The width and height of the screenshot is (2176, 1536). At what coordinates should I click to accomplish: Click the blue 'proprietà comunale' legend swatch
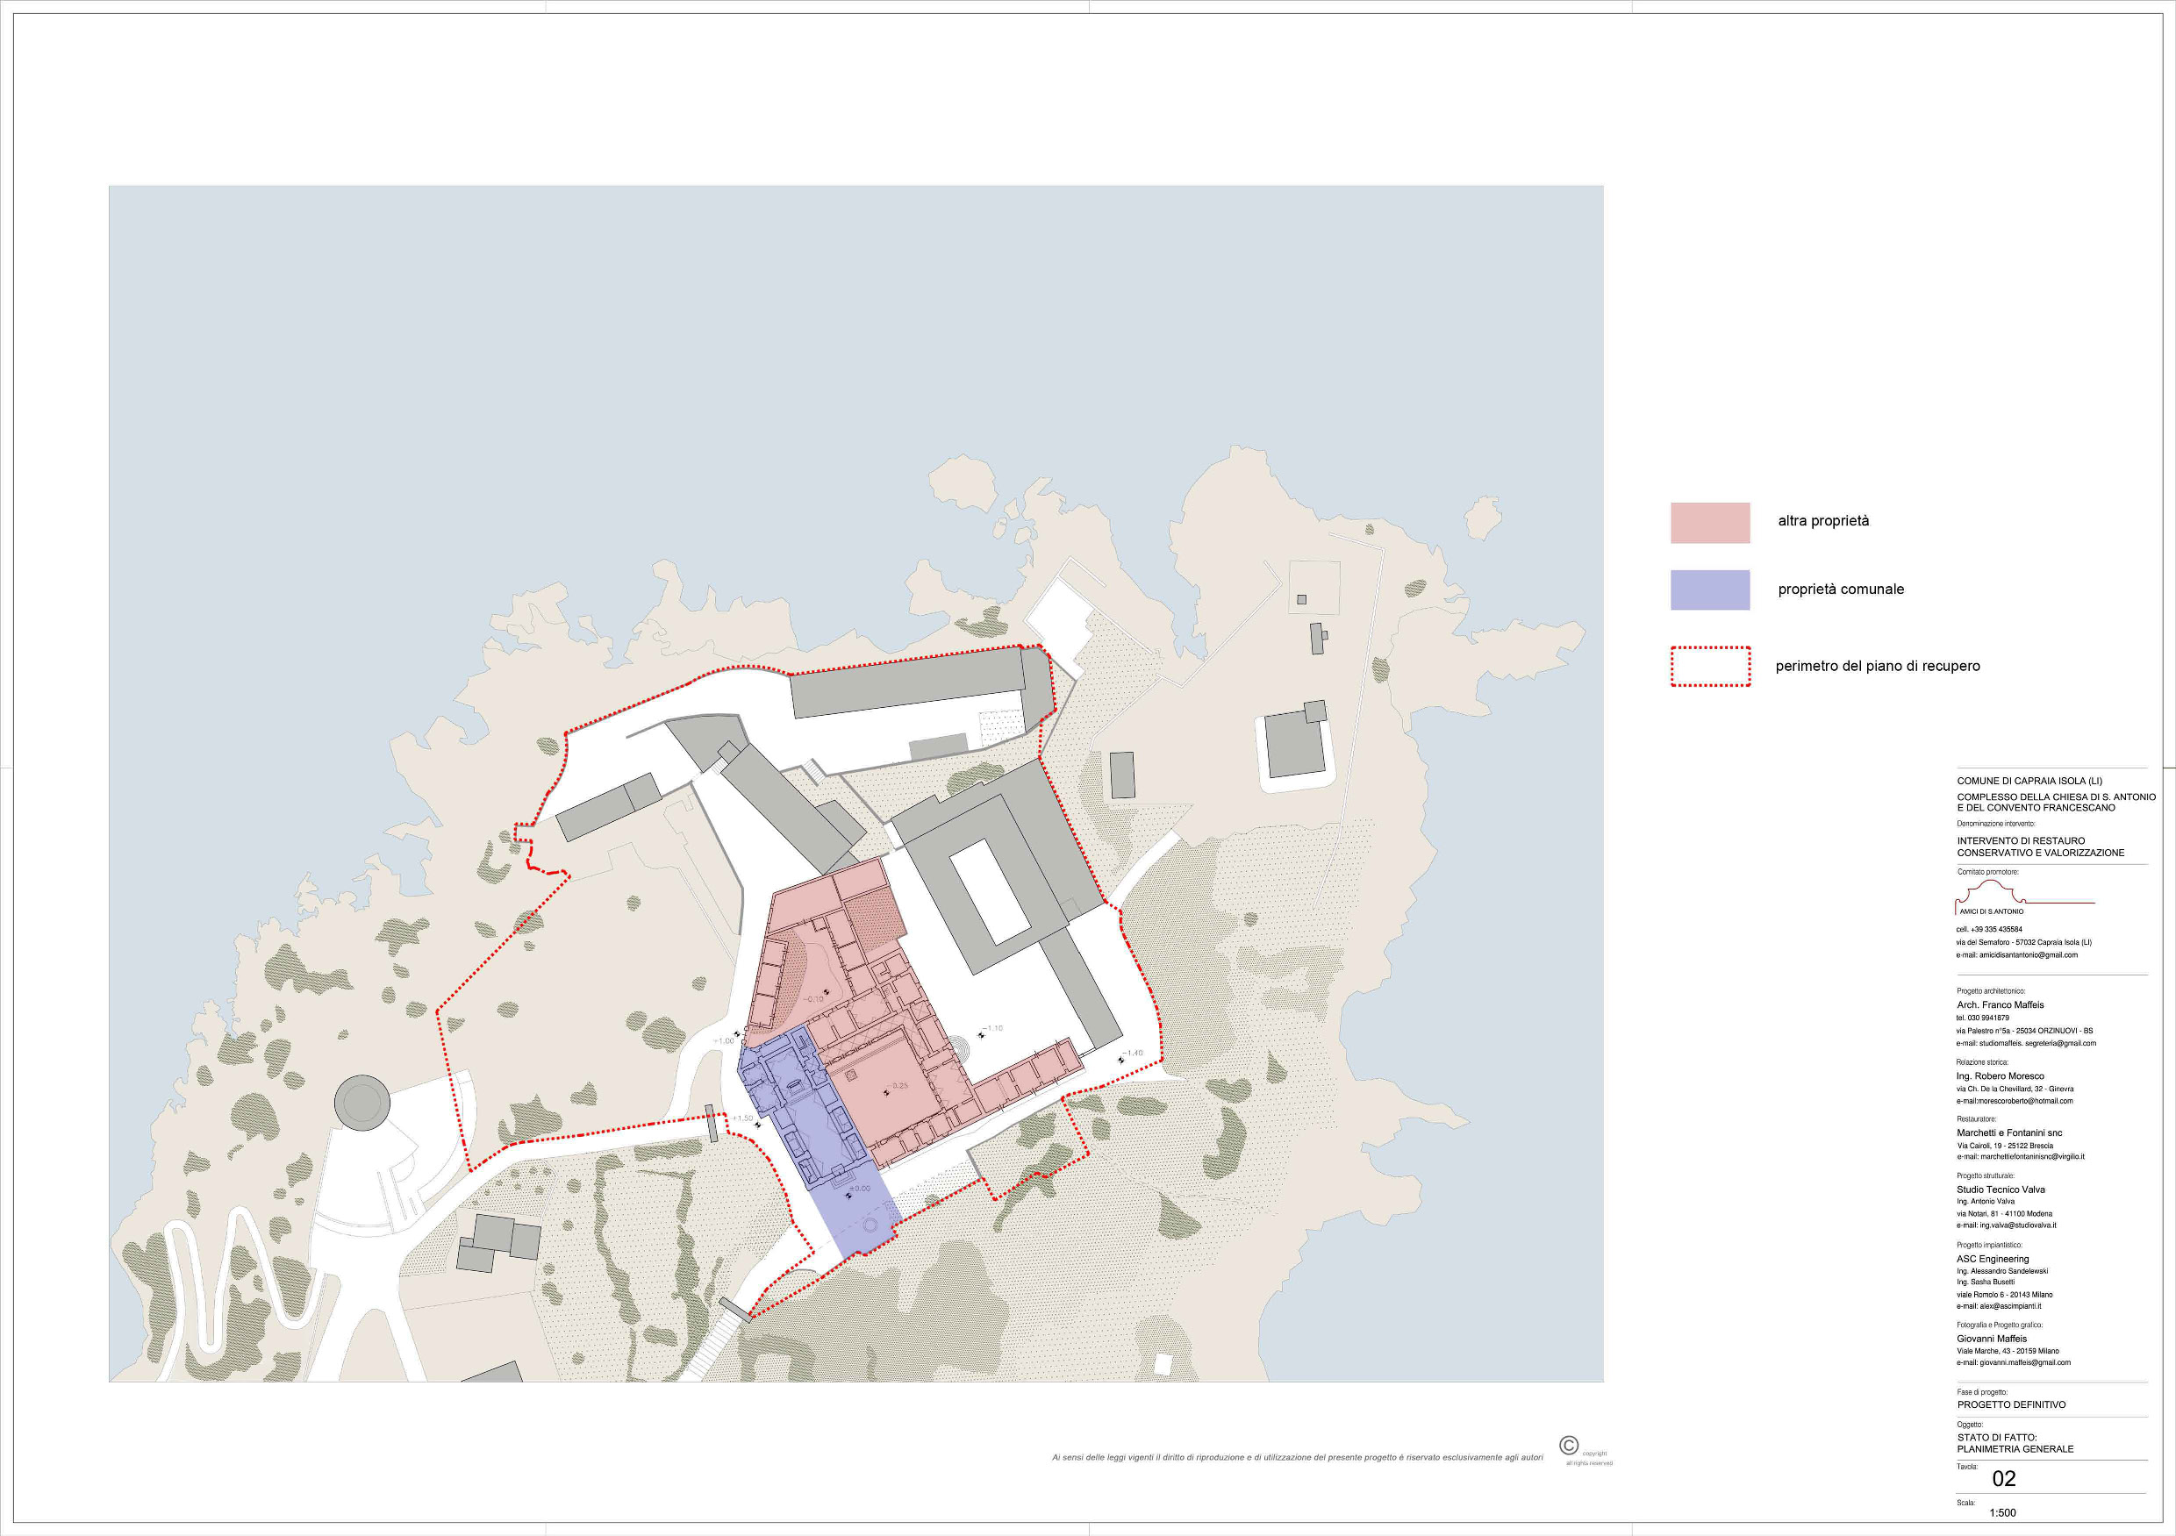click(x=1710, y=589)
